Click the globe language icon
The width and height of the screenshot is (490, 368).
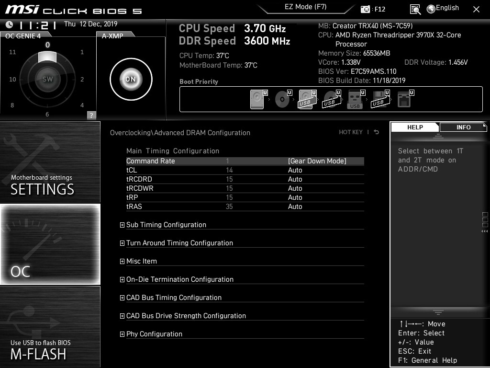point(431,9)
